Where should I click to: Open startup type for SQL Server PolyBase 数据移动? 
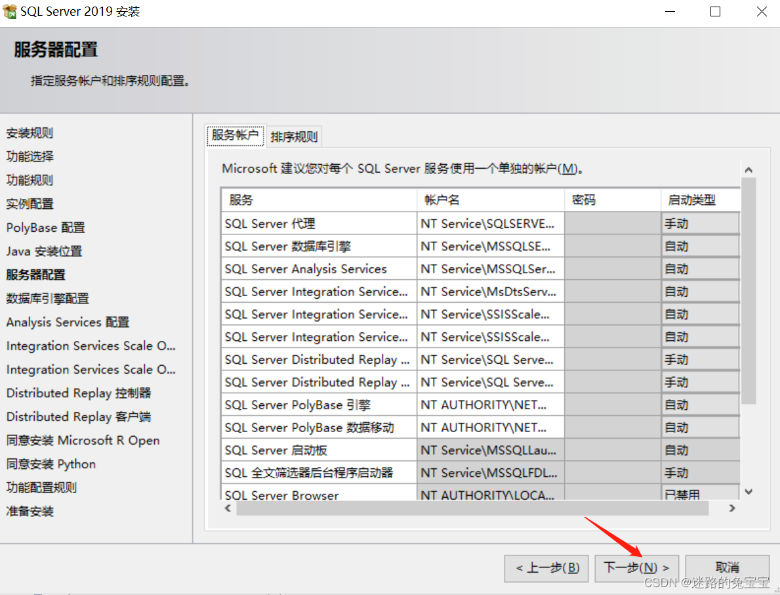click(x=701, y=428)
